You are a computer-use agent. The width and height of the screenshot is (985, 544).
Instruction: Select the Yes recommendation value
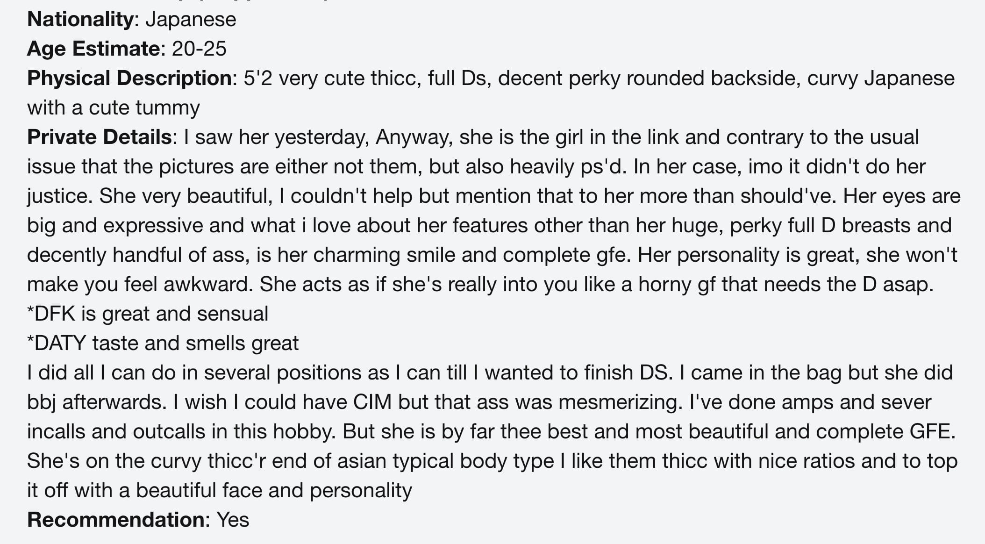pos(233,520)
